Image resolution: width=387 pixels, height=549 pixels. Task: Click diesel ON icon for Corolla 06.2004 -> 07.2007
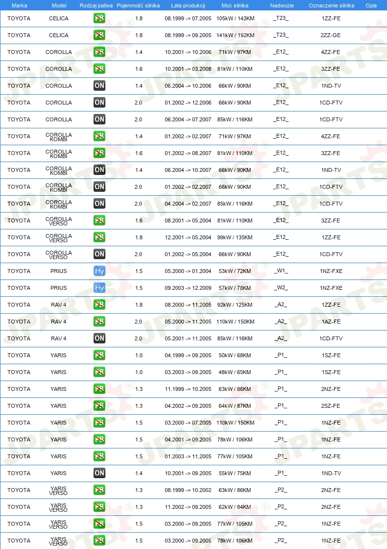pos(99,119)
